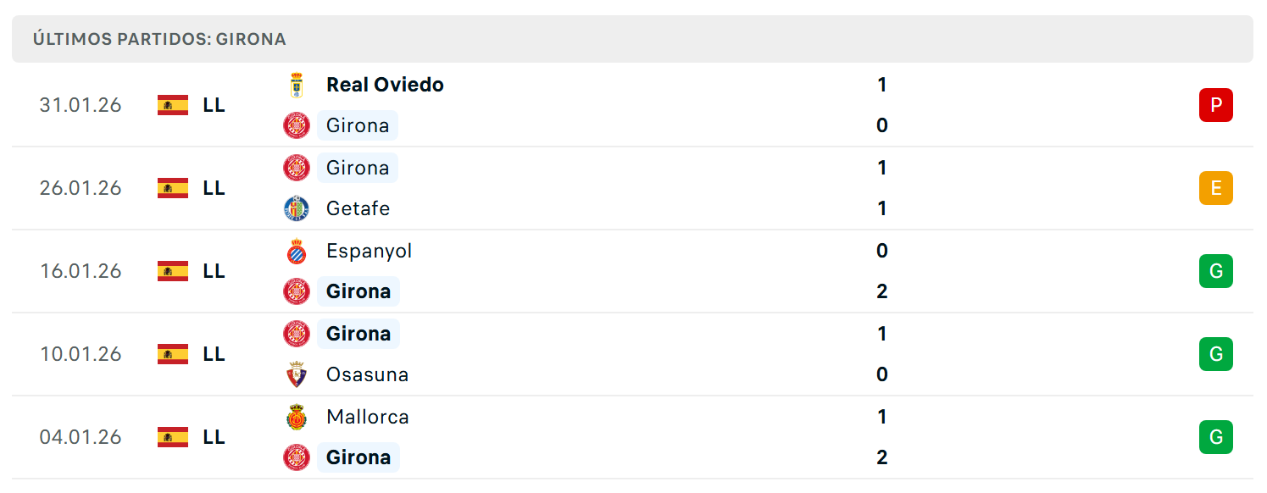Image resolution: width=1267 pixels, height=493 pixels.
Task: Click the Últimos Partidos: Girona header
Action: tap(159, 39)
